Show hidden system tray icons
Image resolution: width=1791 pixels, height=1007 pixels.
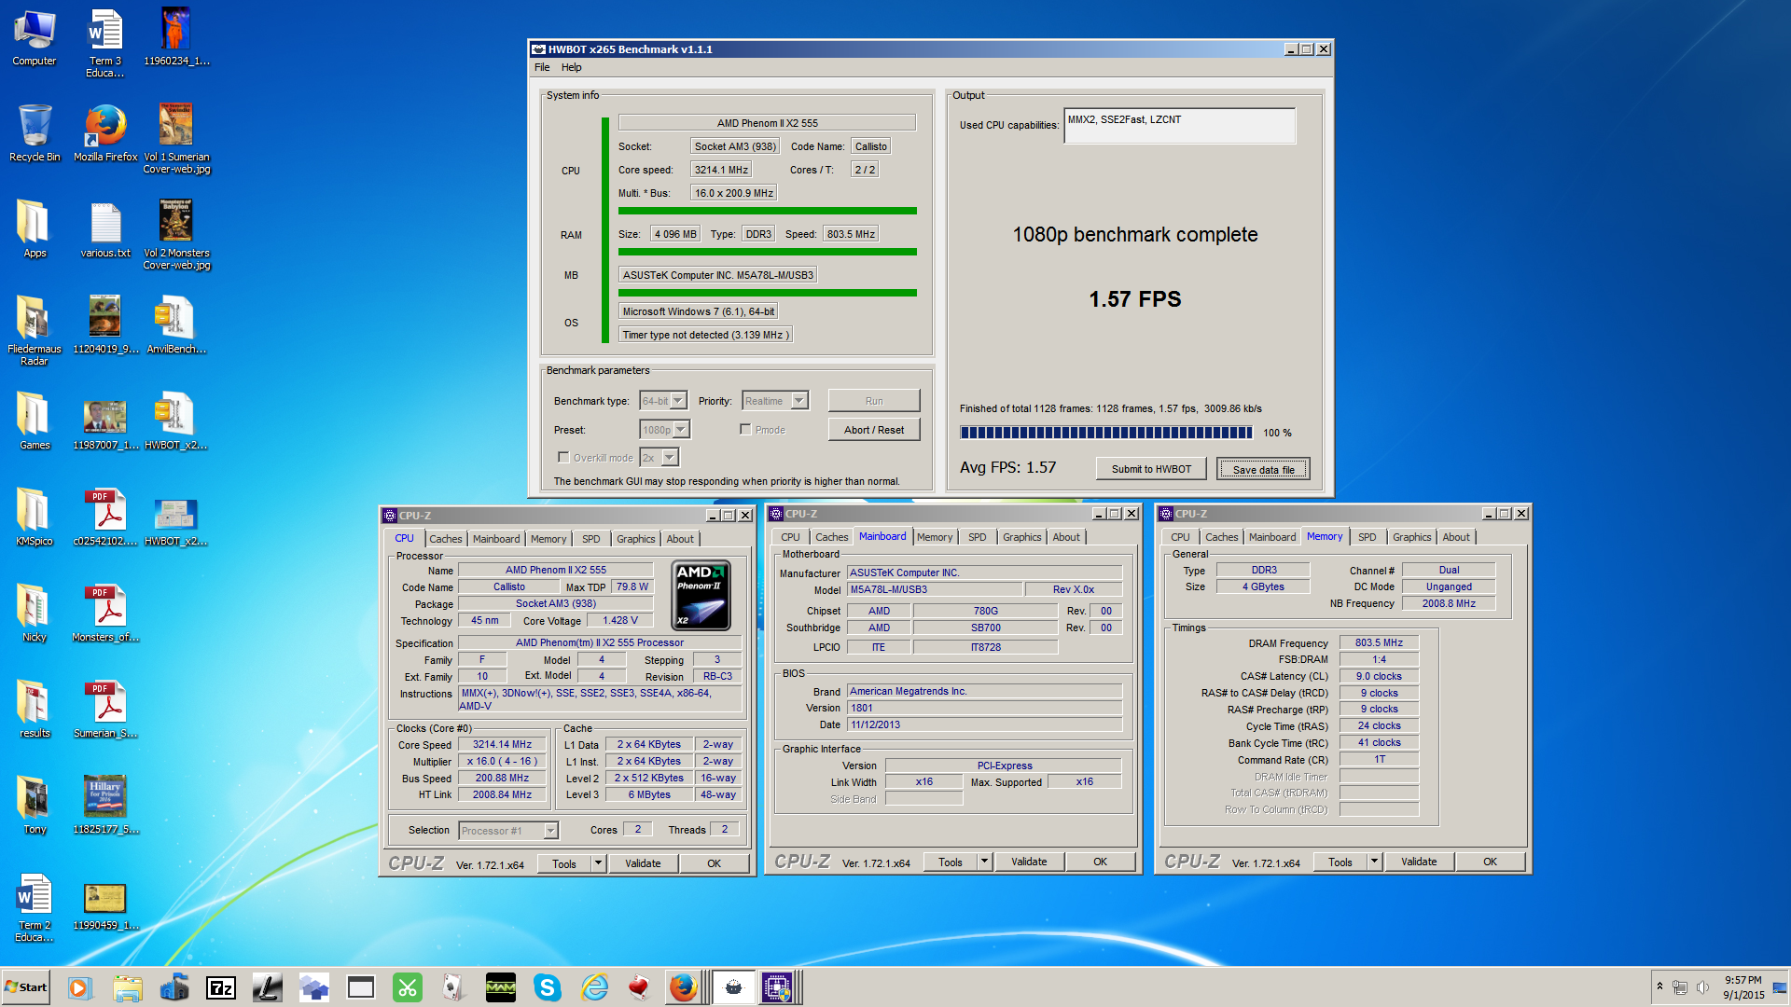tap(1659, 986)
